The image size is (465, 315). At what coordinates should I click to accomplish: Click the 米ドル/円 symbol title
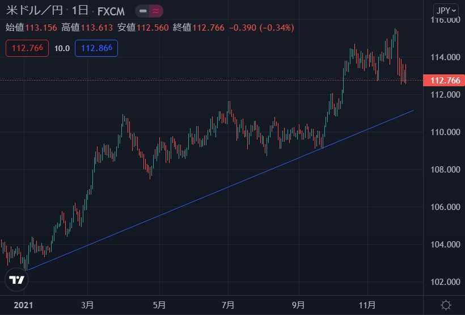point(34,11)
